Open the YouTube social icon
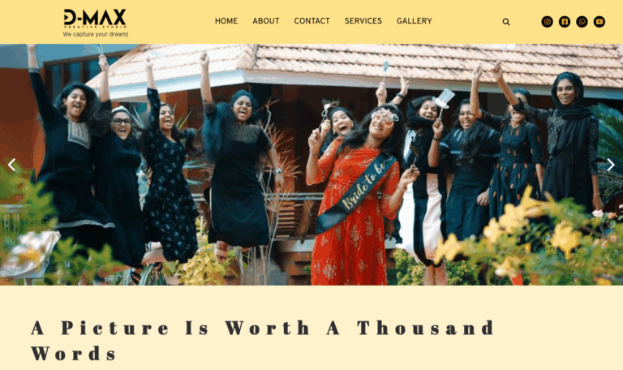The height and width of the screenshot is (370, 623). point(599,21)
